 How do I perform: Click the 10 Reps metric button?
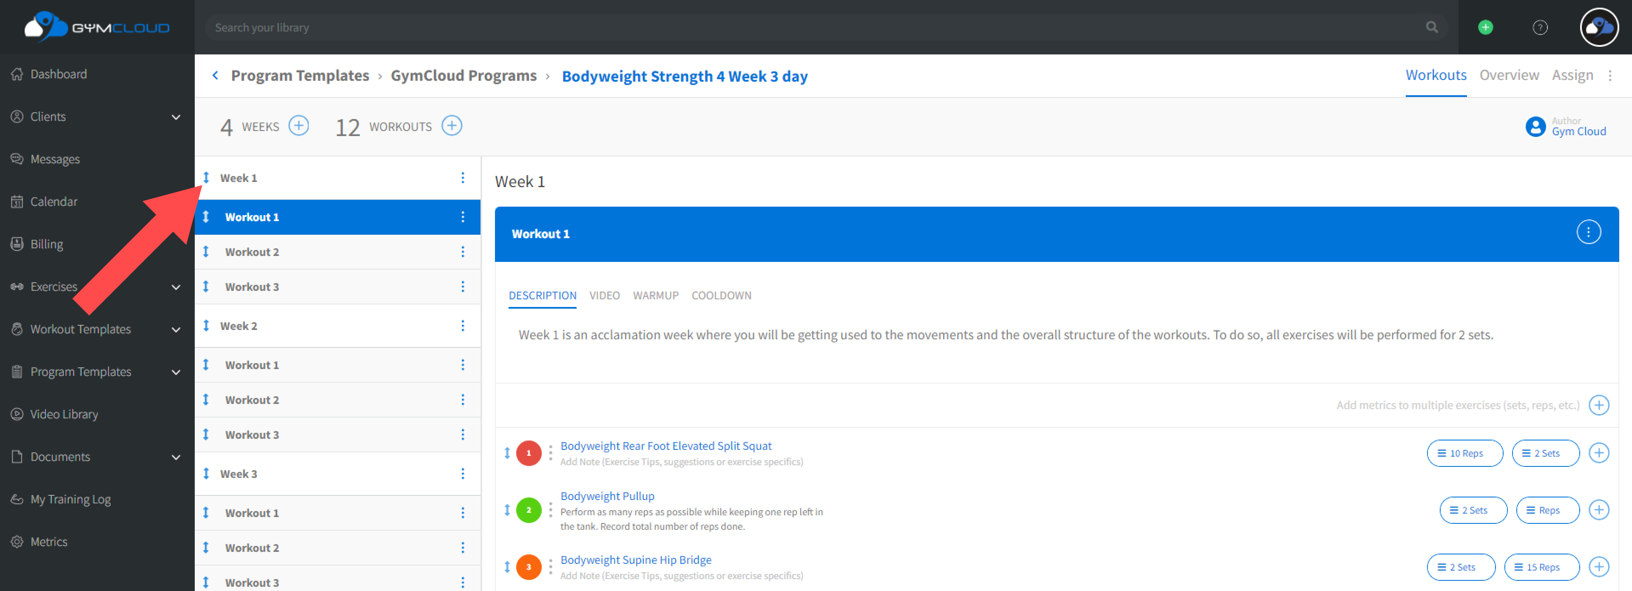click(x=1464, y=454)
